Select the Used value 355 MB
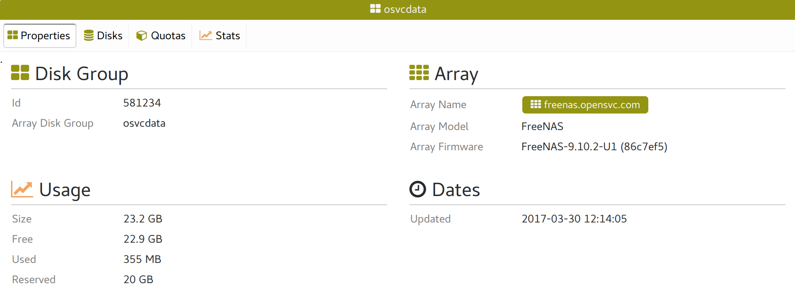 point(143,259)
